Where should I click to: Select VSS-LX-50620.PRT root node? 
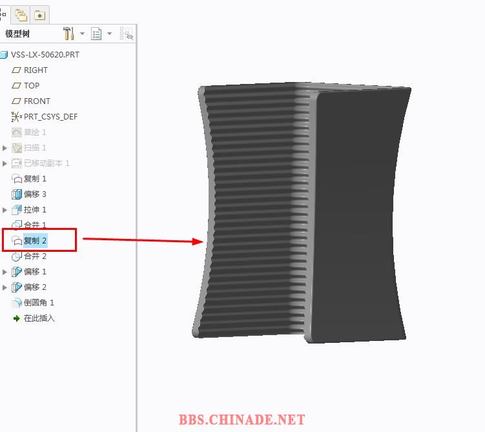click(x=45, y=55)
